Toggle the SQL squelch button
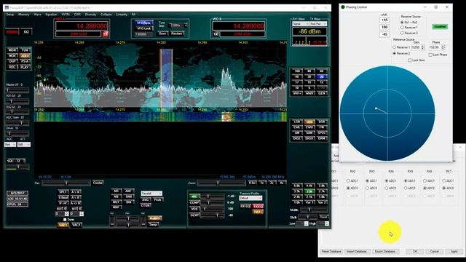 [16, 161]
